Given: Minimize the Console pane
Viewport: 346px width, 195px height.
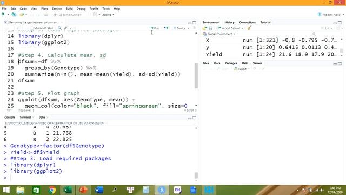Looking at the screenshot, I should click(190, 118).
